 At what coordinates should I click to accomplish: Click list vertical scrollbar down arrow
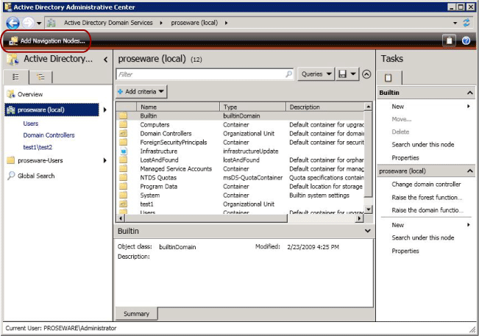point(369,210)
